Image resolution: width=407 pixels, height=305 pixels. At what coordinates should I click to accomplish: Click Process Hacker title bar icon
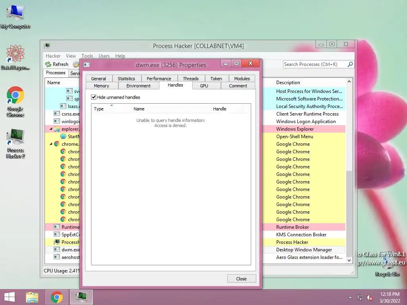click(47, 46)
